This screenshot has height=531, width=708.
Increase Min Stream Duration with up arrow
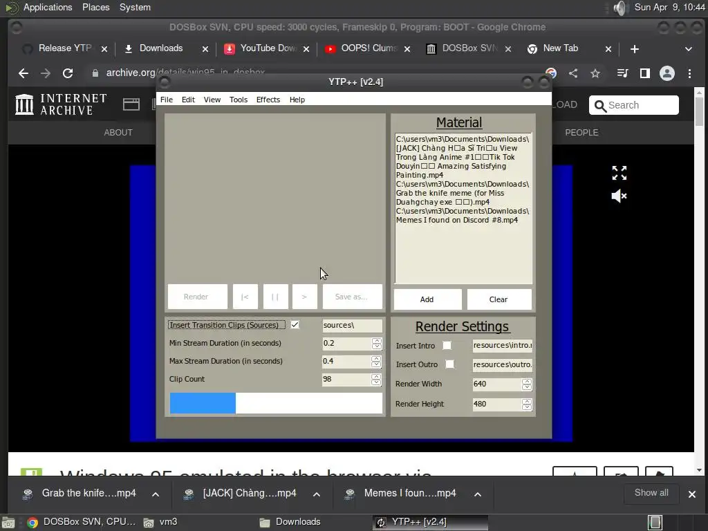pyautogui.click(x=377, y=340)
